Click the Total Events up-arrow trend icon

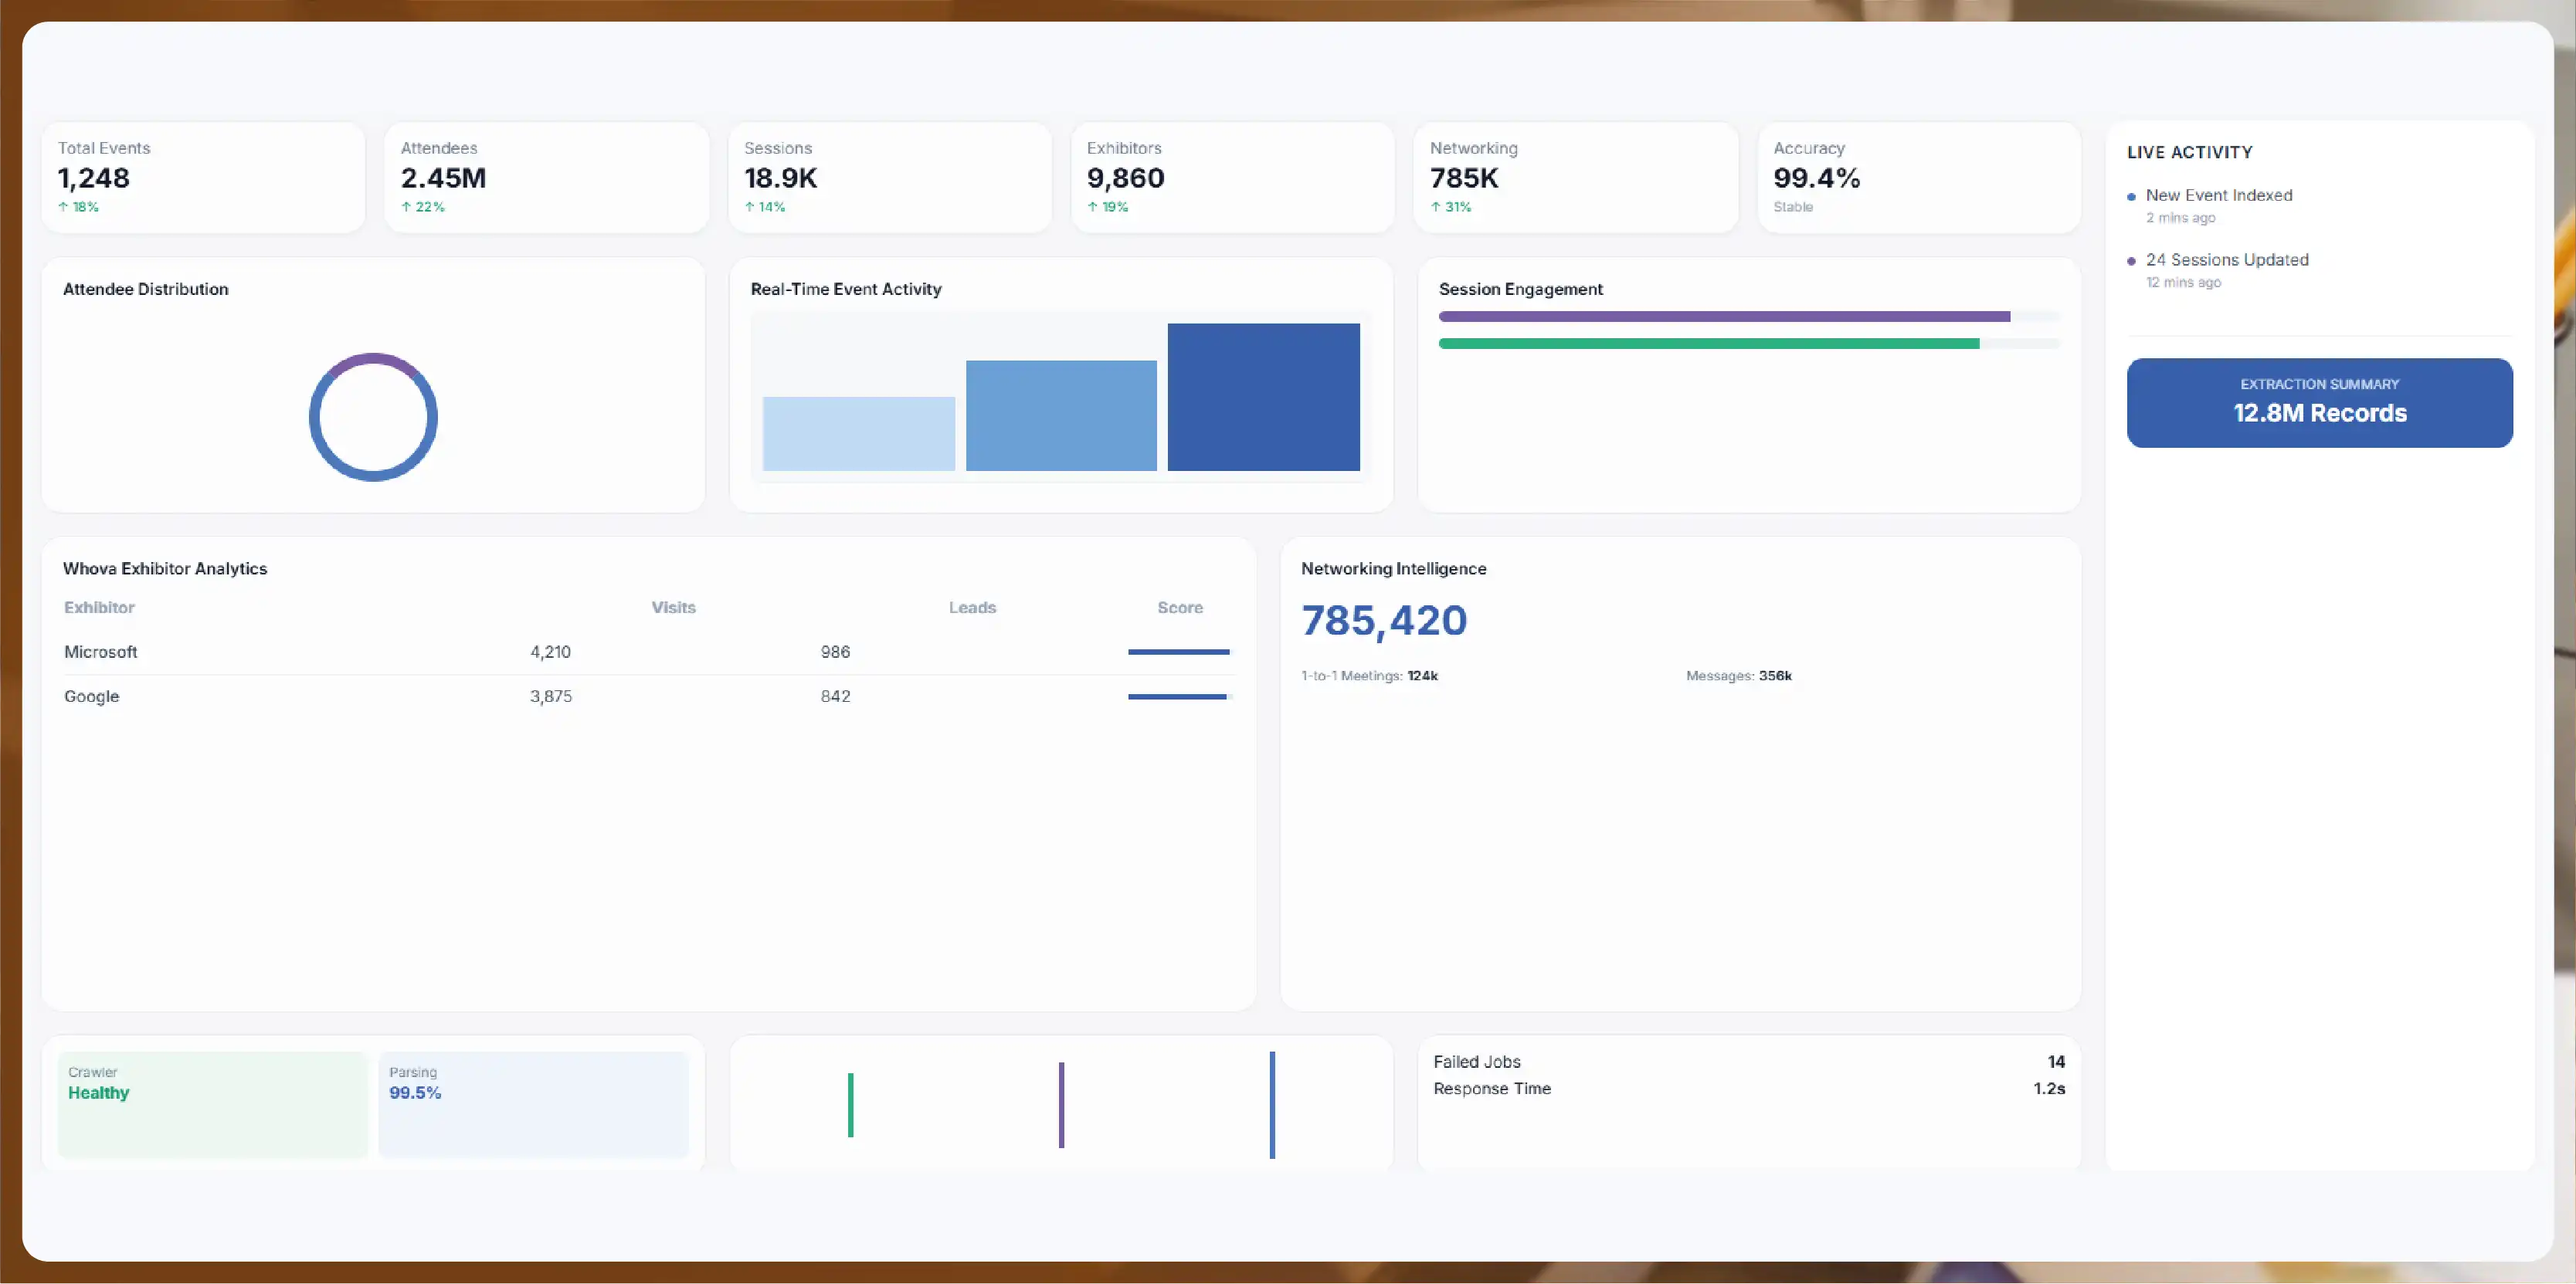point(63,207)
